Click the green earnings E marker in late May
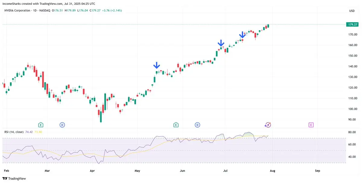 [x=176, y=125]
